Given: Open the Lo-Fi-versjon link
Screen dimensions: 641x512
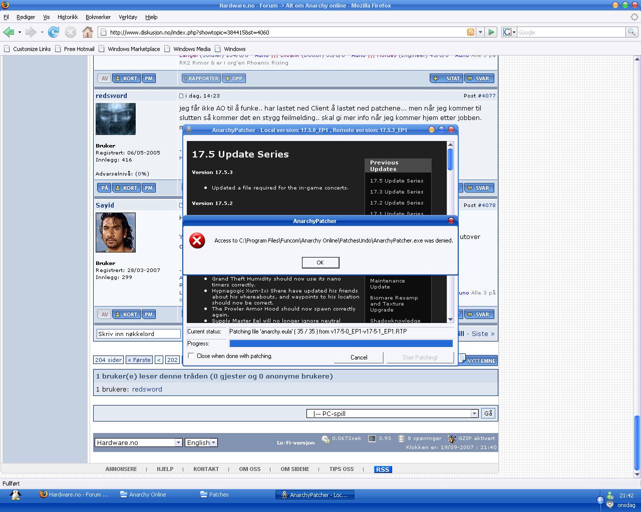Looking at the screenshot, I should (x=296, y=442).
